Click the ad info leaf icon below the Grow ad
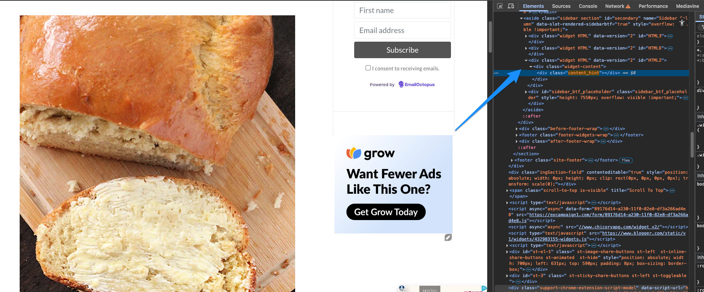The image size is (704, 292). coord(448,237)
